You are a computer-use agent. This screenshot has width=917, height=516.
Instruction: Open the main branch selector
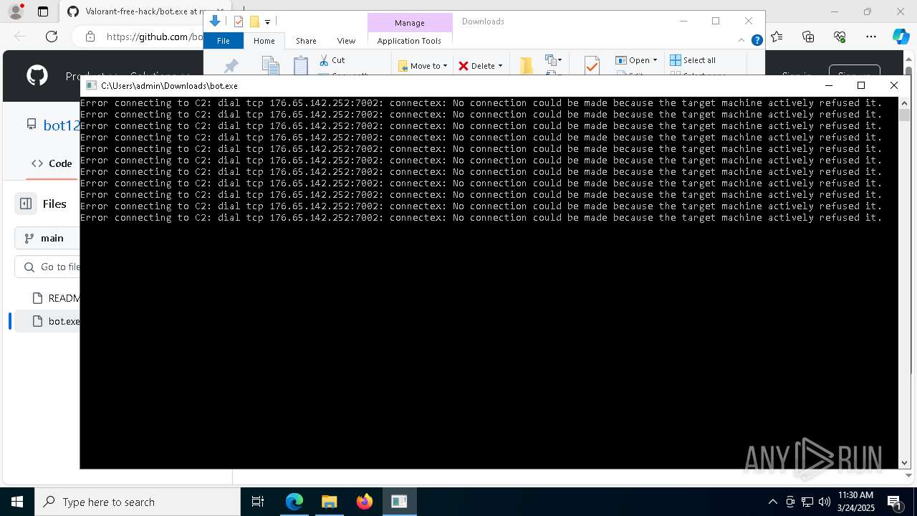47,238
